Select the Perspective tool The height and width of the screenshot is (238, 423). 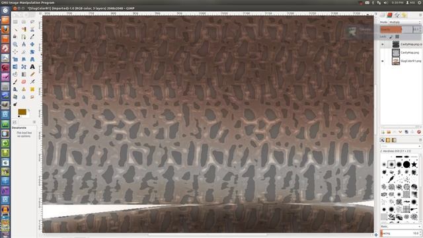pos(32,59)
